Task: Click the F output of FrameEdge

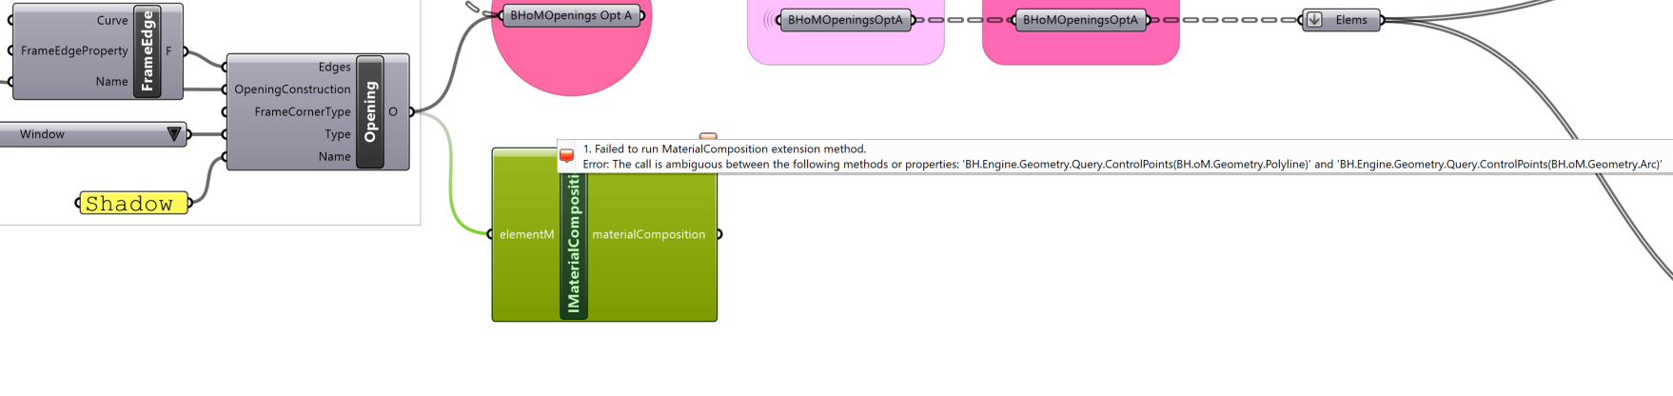Action: (x=169, y=50)
